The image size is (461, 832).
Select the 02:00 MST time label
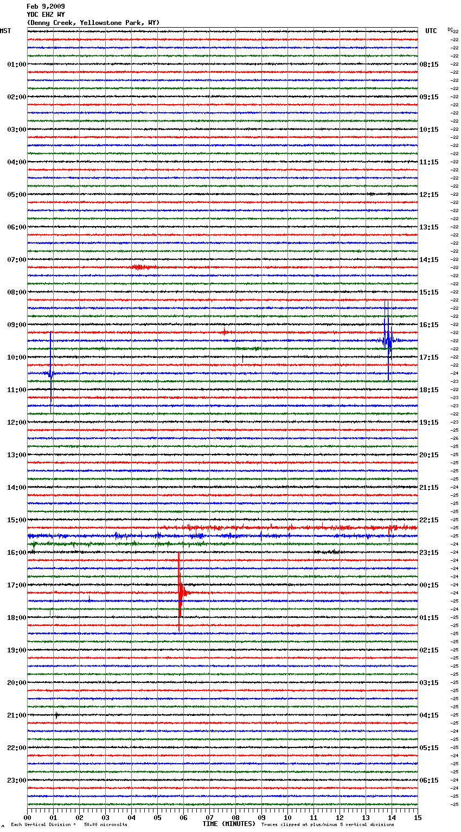(x=17, y=97)
